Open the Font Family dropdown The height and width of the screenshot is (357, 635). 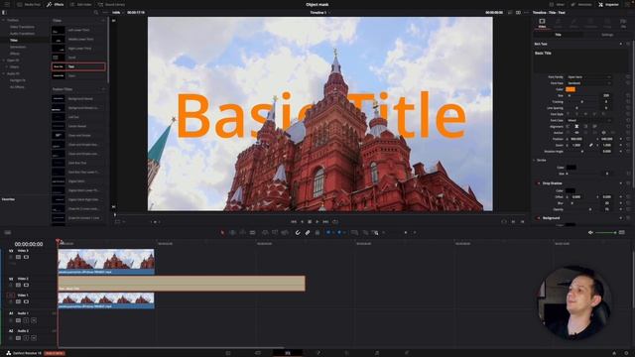pos(588,77)
